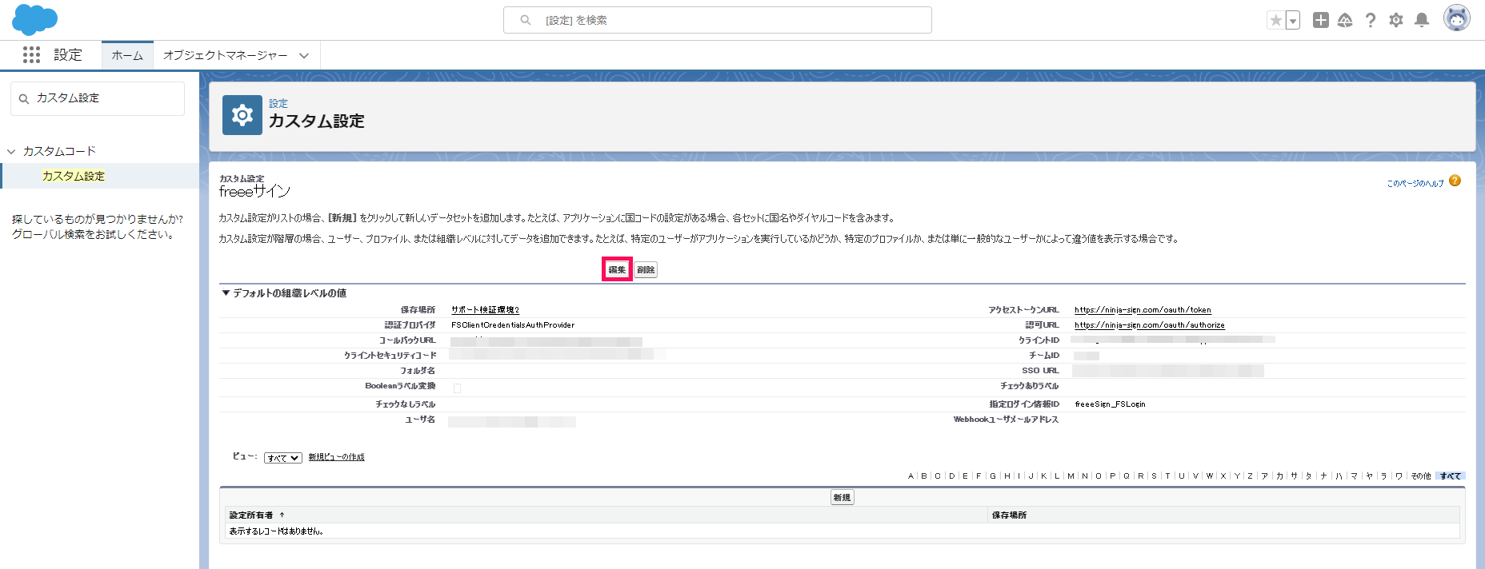The width and height of the screenshot is (1485, 569).
Task: Click the 表示するレコードはありません text
Action: point(276,531)
